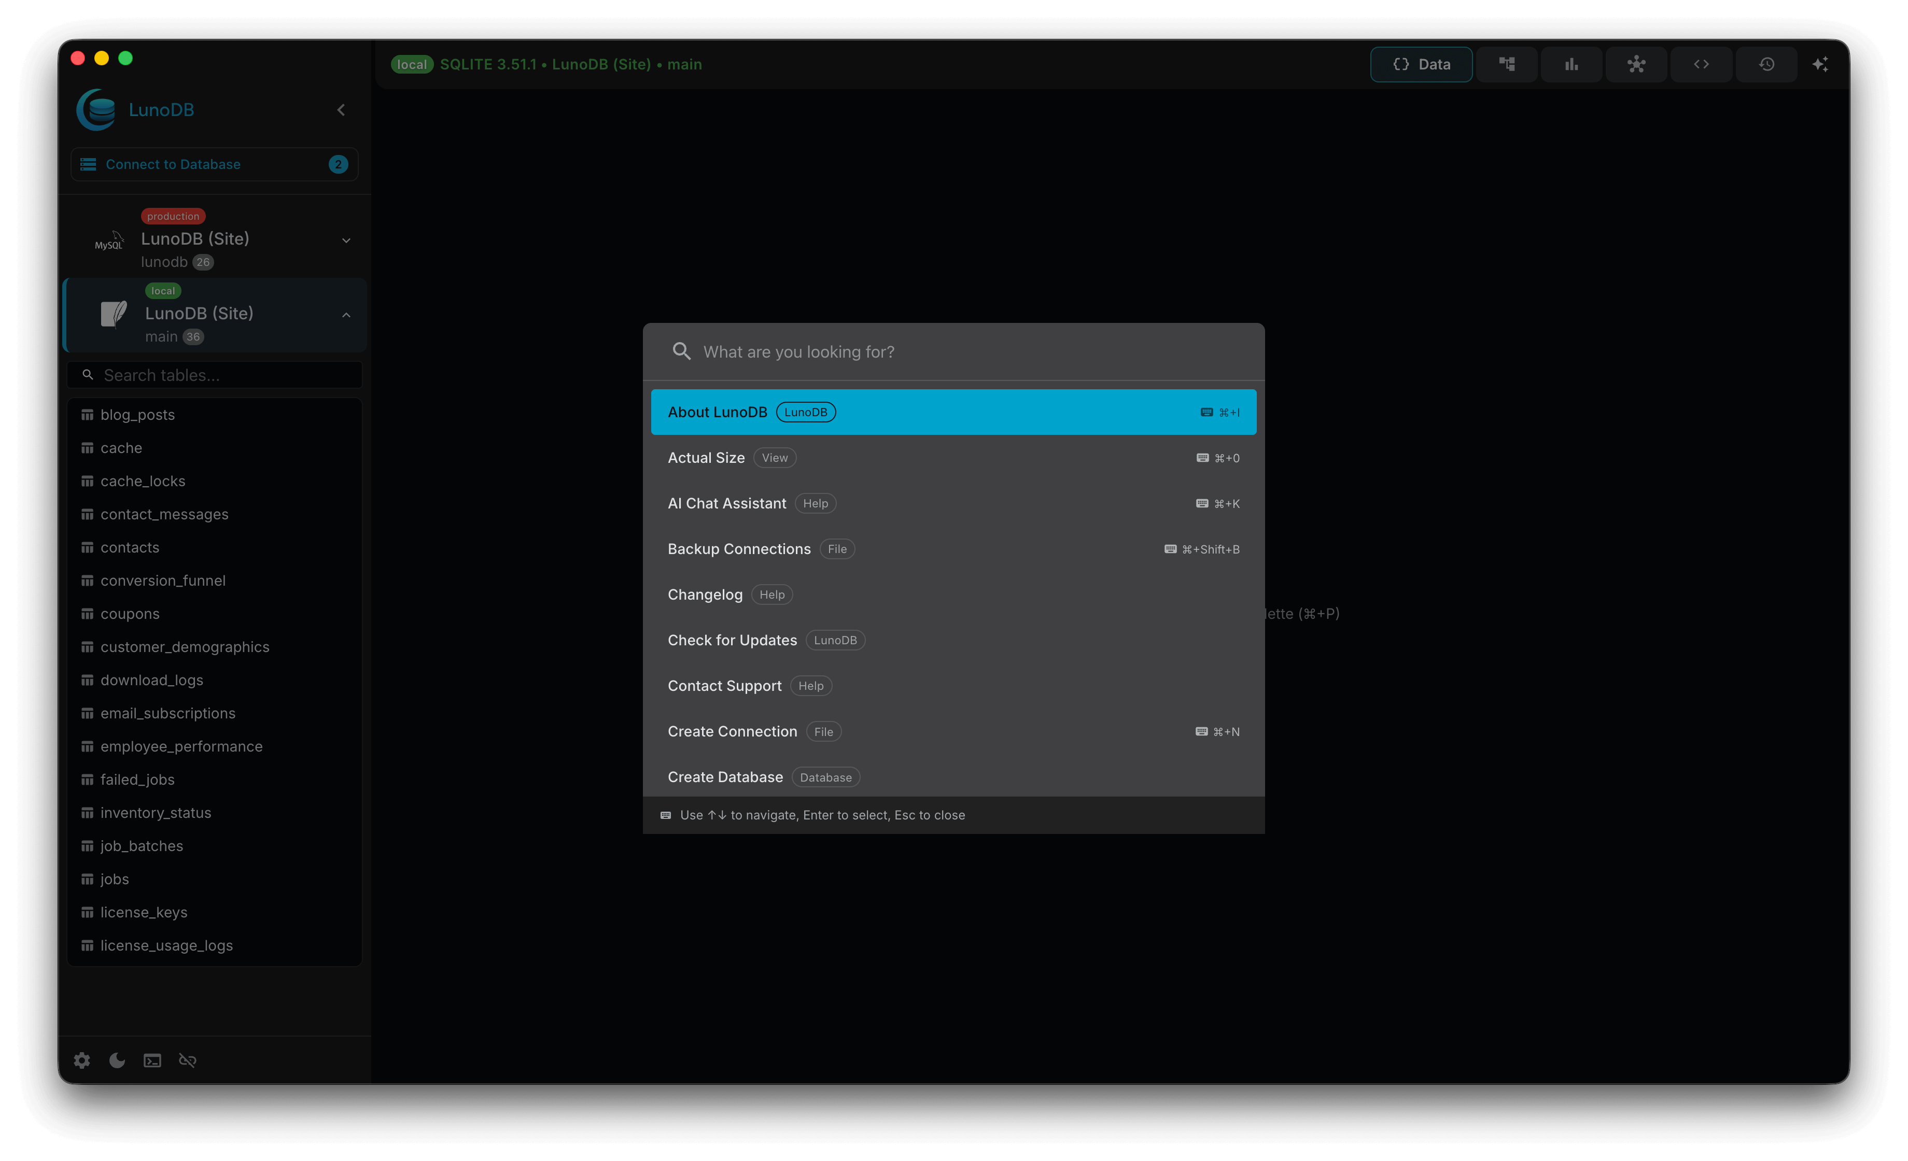Screen dimensions: 1908x1161
Task: Click the search tables input field
Action: [215, 375]
